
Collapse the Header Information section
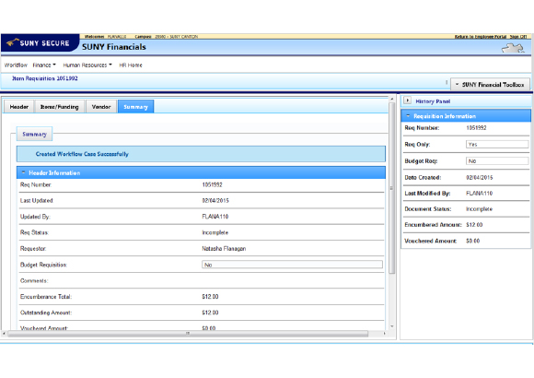[x=24, y=173]
